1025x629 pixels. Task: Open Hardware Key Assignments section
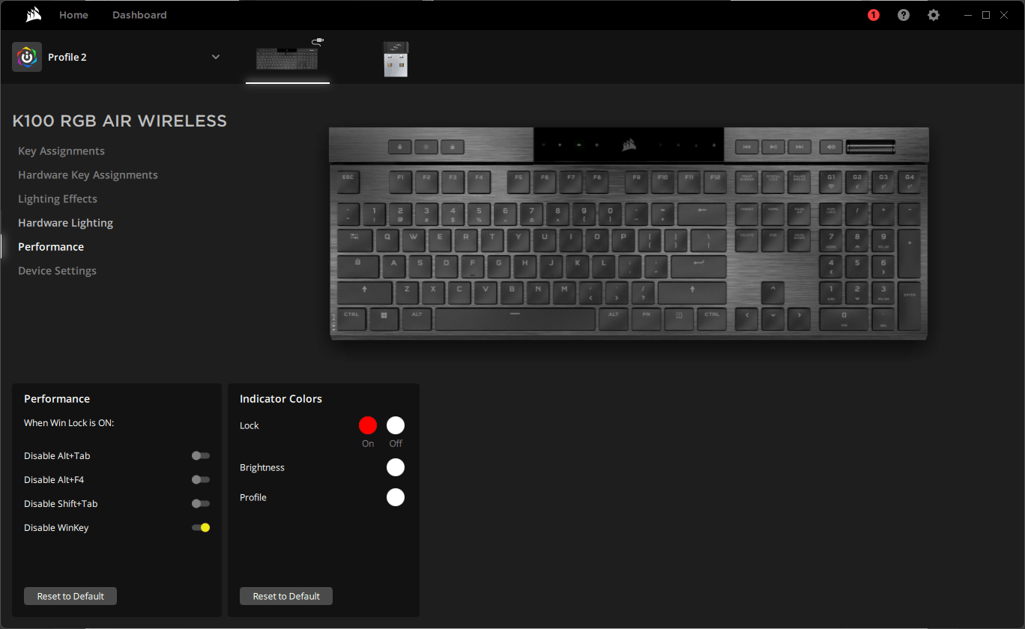pos(88,175)
